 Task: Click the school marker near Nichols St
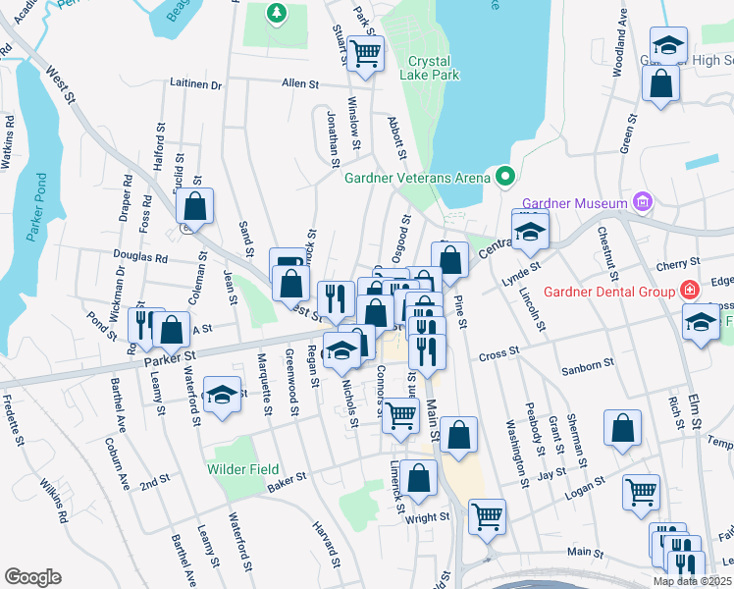pyautogui.click(x=341, y=351)
